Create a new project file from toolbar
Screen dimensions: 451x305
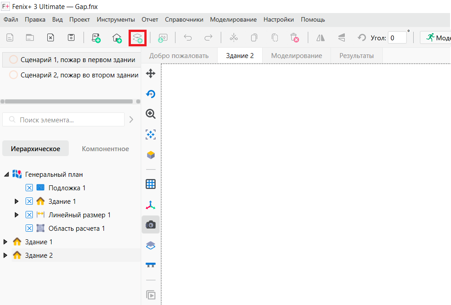(10, 38)
